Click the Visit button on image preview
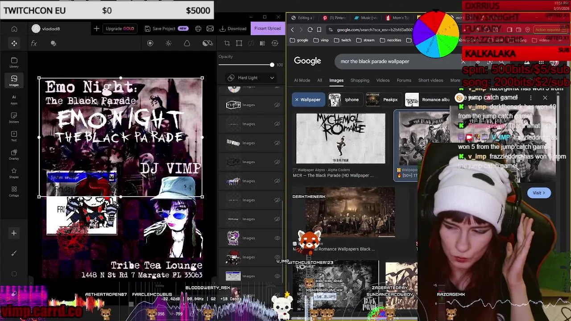This screenshot has height=321, width=571. [539, 193]
